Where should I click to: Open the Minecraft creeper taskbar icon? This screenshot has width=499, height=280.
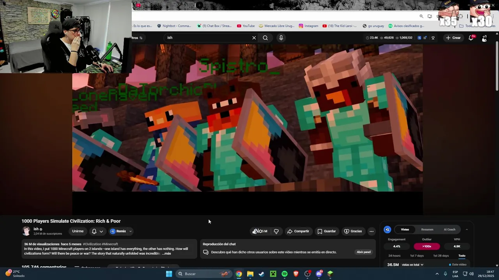click(x=273, y=274)
